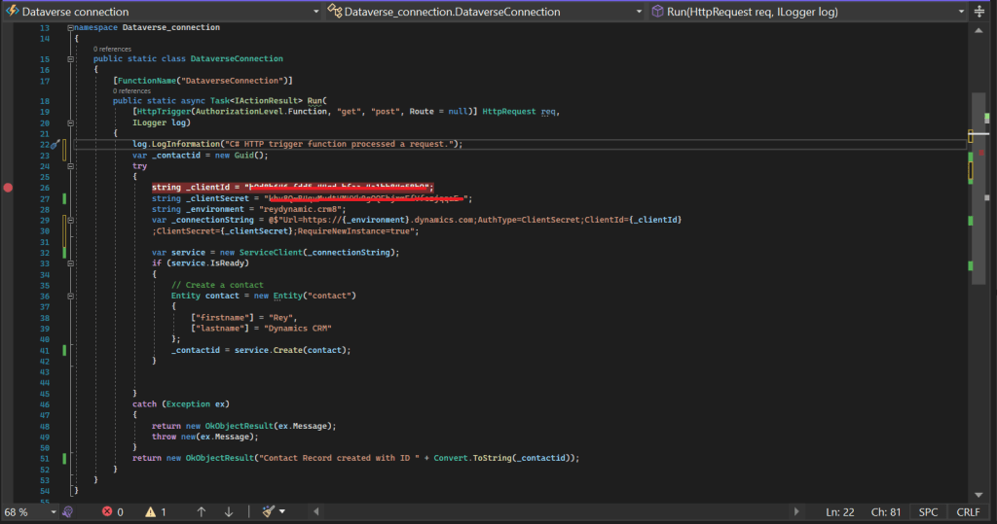Open the errors count indicator in status bar
Image resolution: width=997 pixels, height=524 pixels.
112,511
